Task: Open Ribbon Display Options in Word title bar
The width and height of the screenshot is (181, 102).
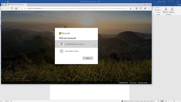Action: [169, 1]
